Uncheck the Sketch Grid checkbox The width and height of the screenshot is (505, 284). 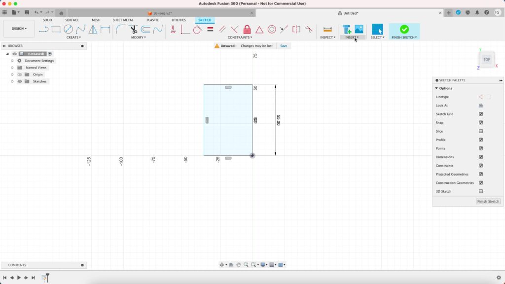[x=481, y=114]
